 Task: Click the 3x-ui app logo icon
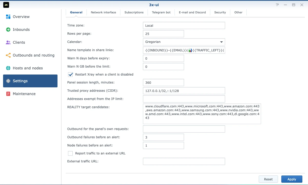click(x=6, y=5)
